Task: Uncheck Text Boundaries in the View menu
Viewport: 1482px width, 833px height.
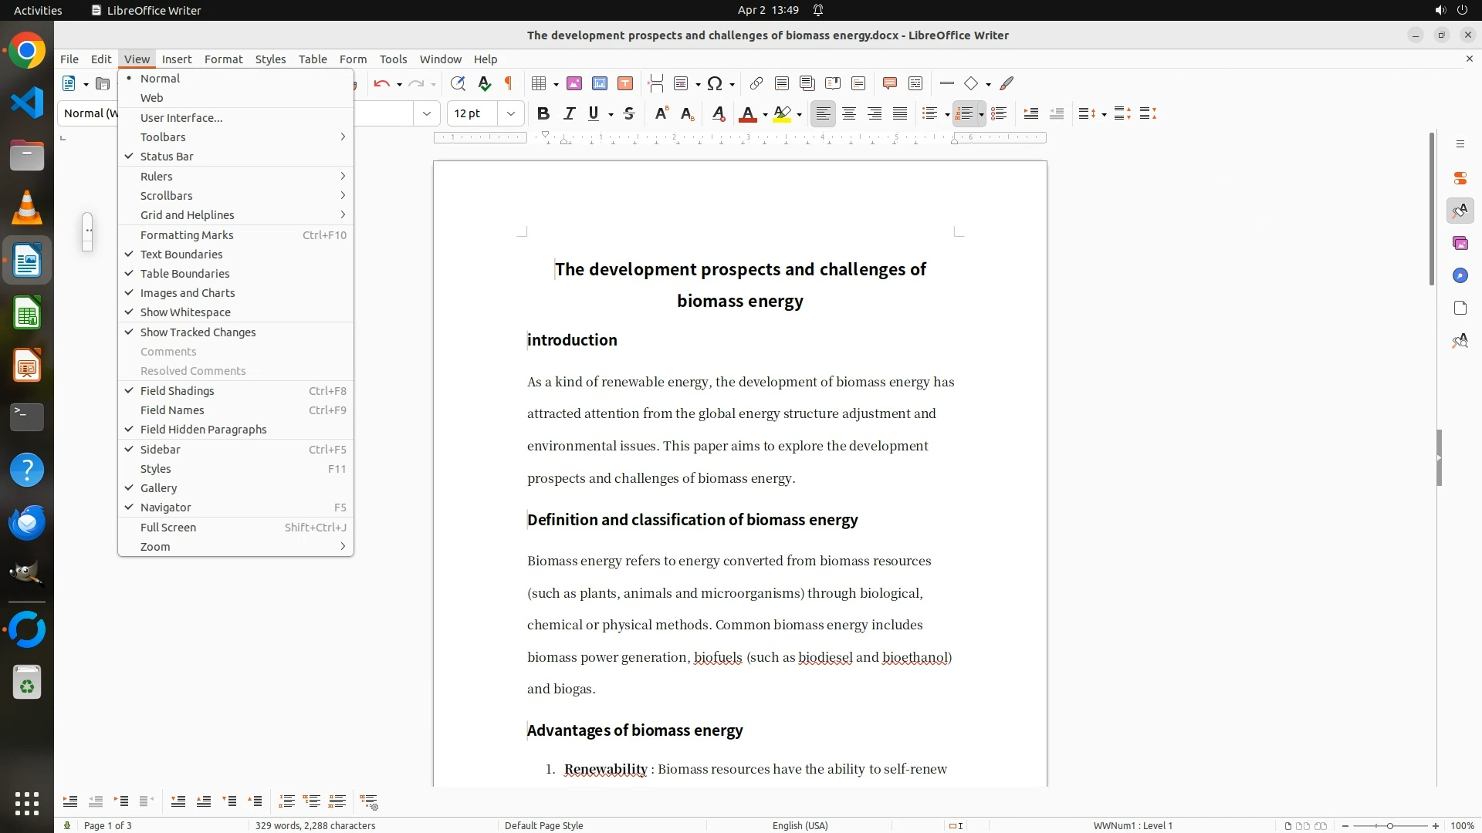Action: [181, 255]
